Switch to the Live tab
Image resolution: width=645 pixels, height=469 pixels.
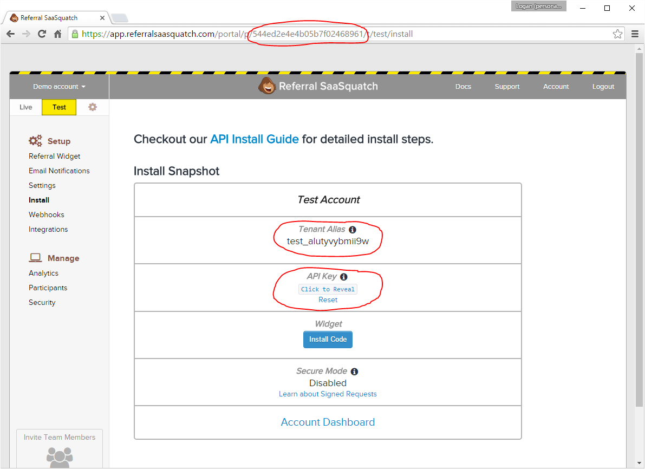pyautogui.click(x=25, y=107)
